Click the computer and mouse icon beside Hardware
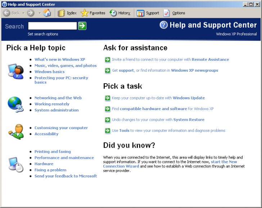Viewport: 262px width, 208px height. (x=16, y=164)
